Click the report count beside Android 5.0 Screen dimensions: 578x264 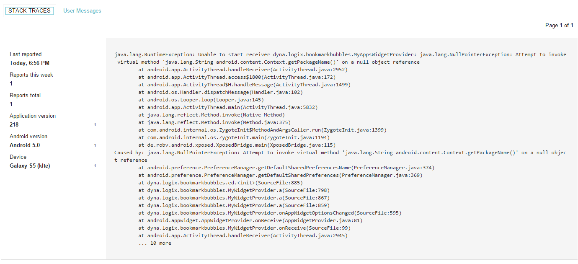95,145
